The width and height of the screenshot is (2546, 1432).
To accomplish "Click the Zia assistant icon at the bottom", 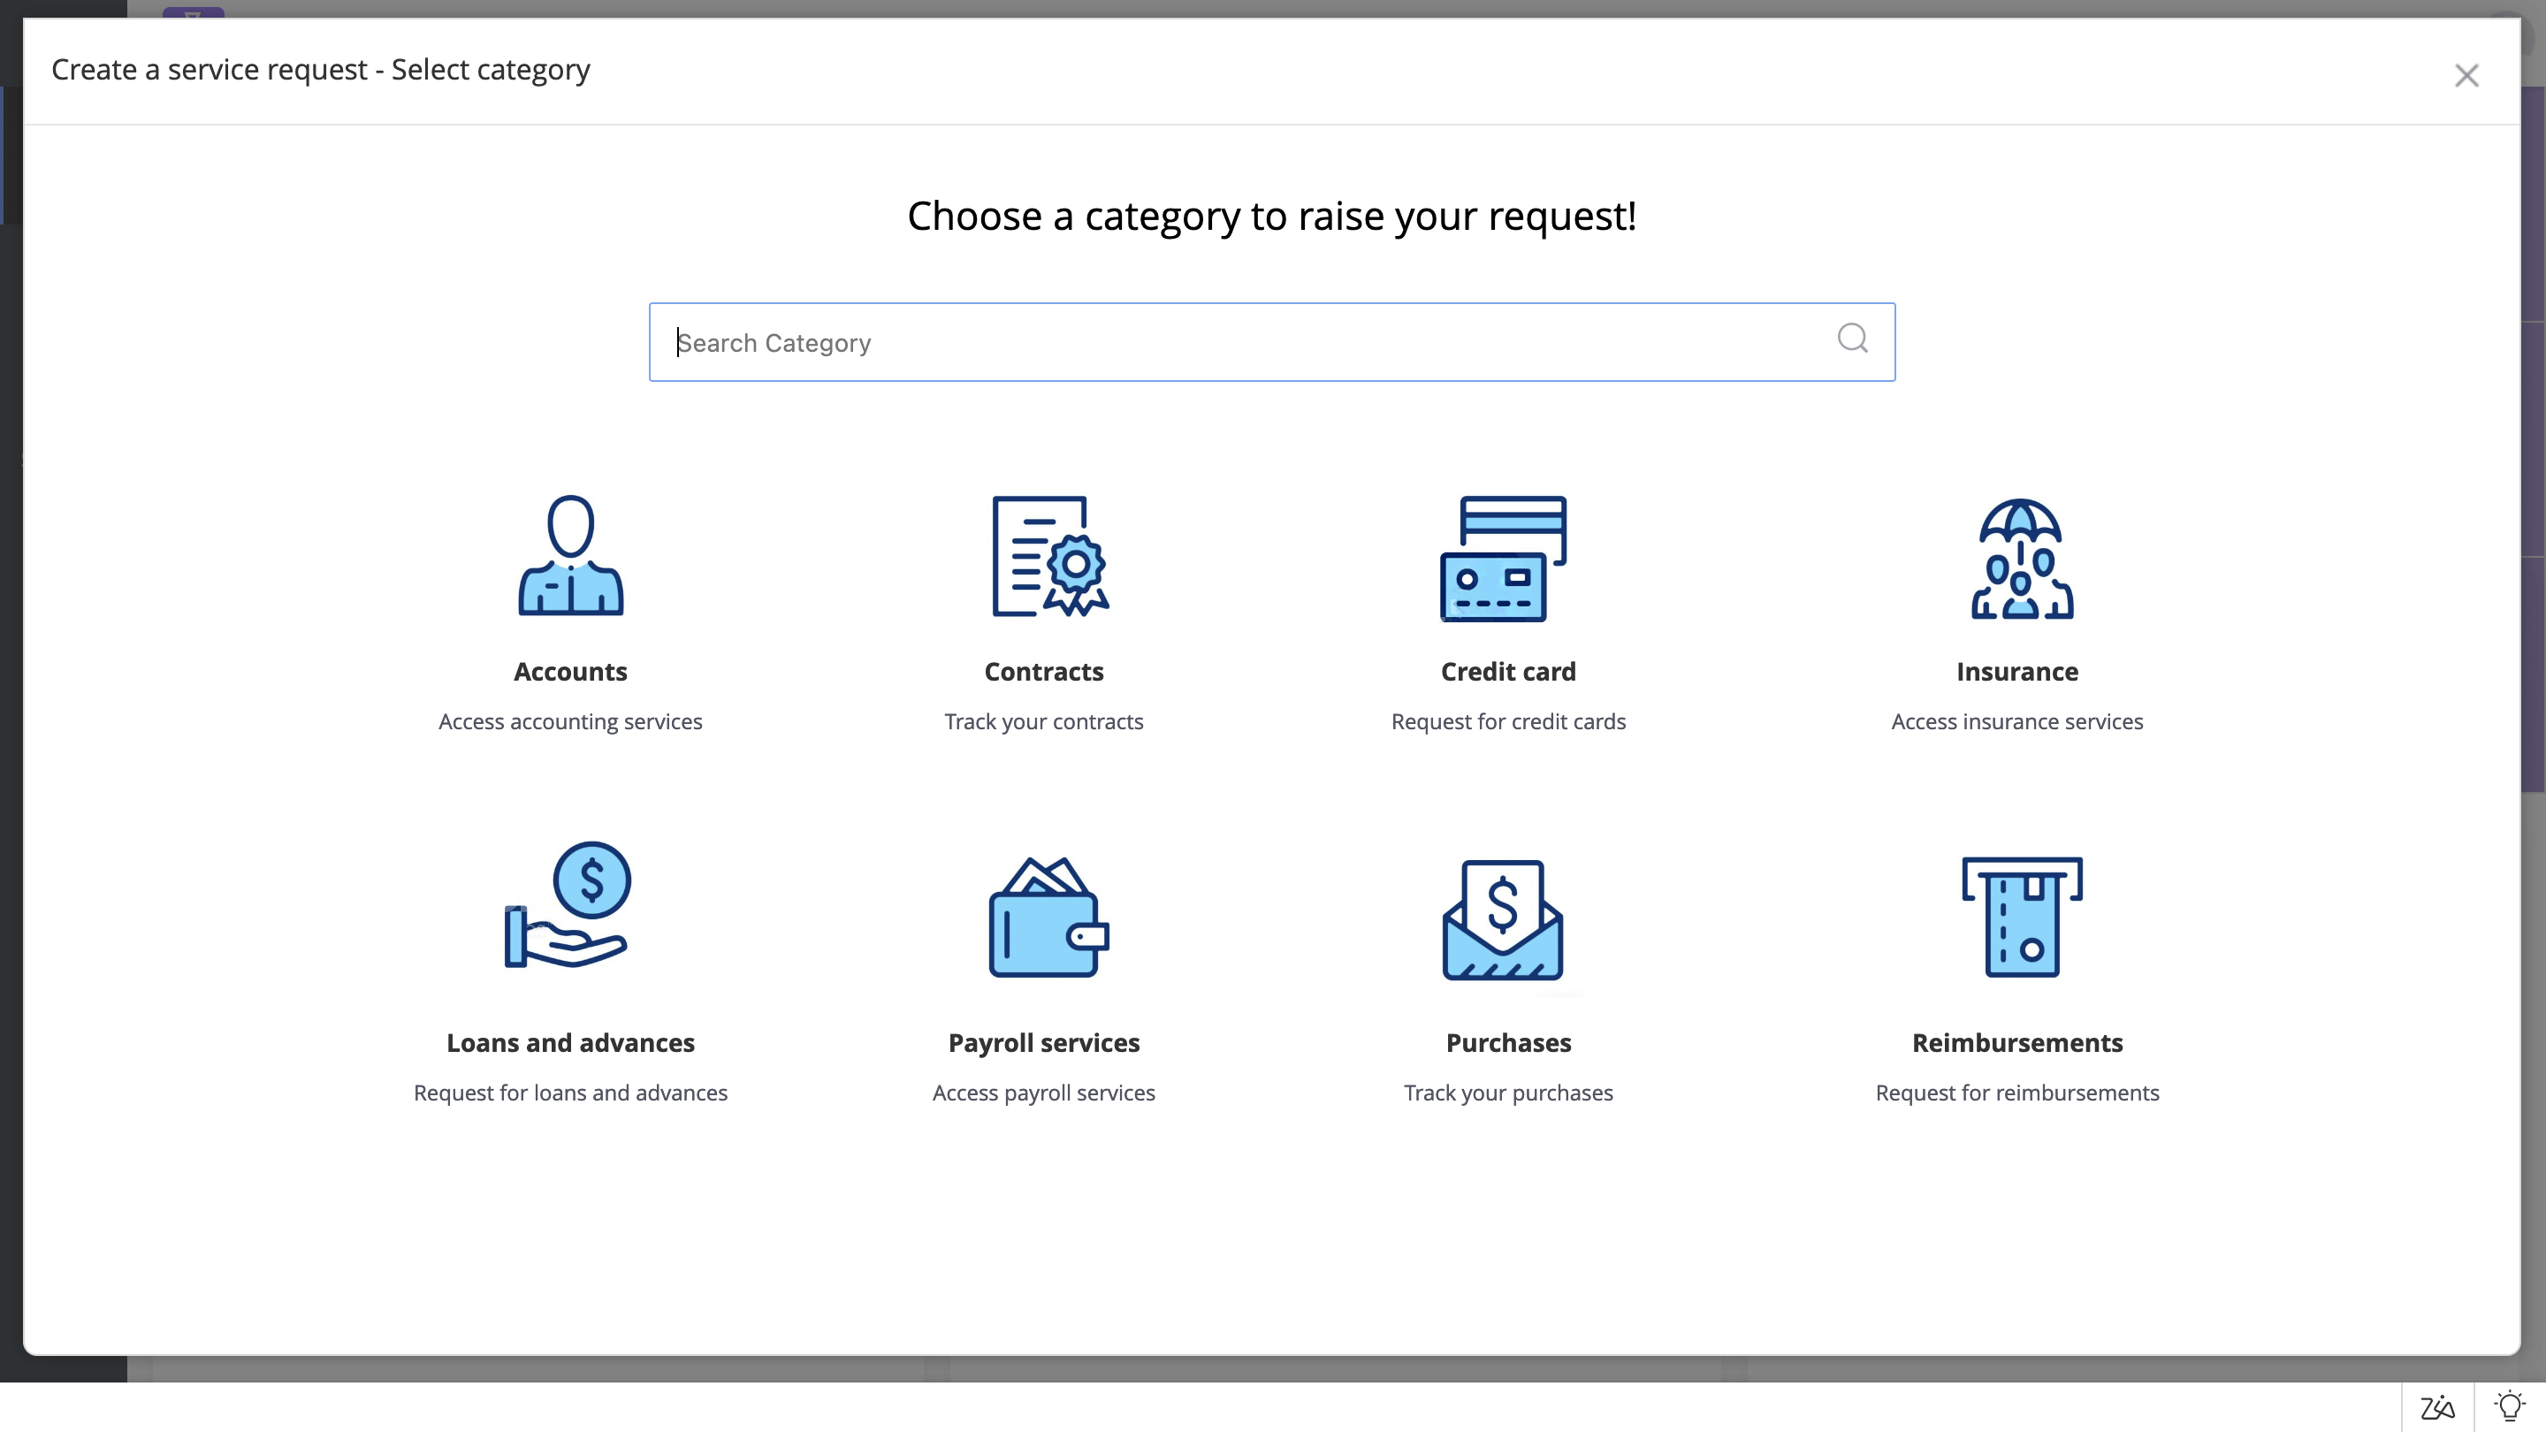I will 2437,1406.
